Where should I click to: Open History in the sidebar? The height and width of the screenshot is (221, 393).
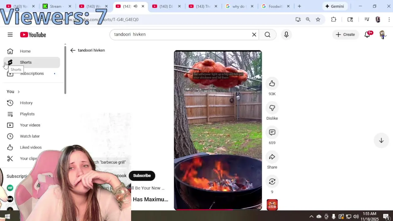(x=32, y=103)
